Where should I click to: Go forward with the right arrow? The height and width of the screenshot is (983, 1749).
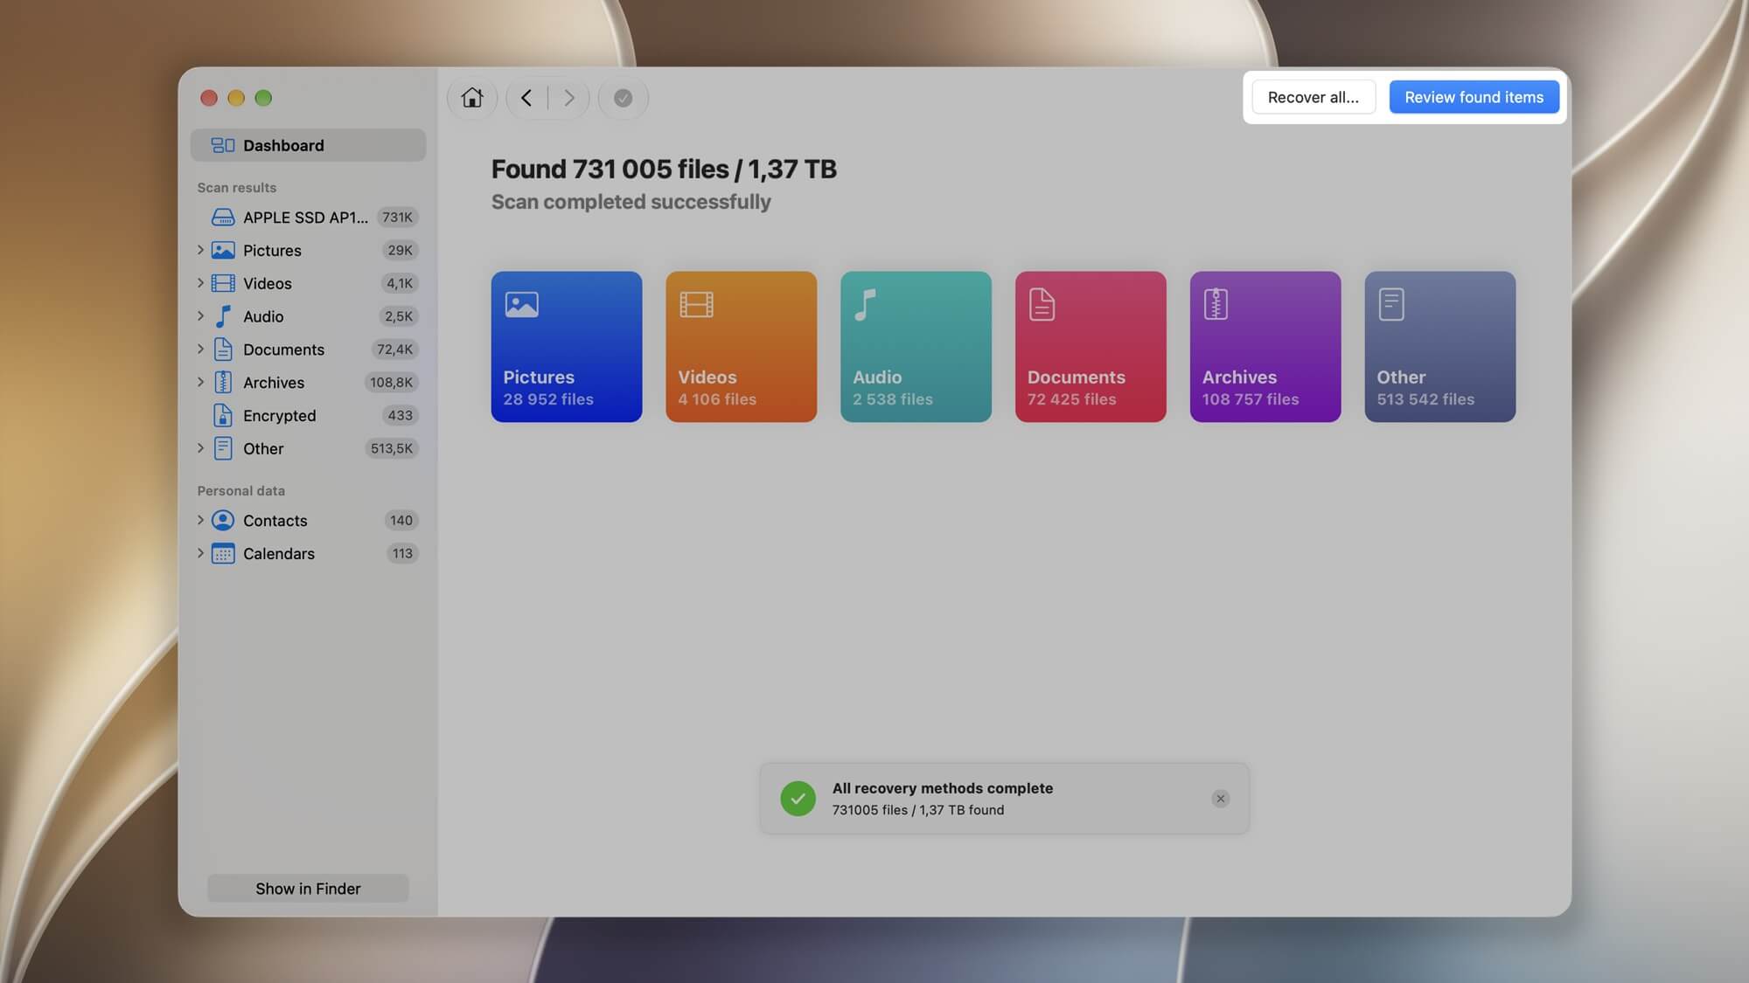pyautogui.click(x=569, y=98)
